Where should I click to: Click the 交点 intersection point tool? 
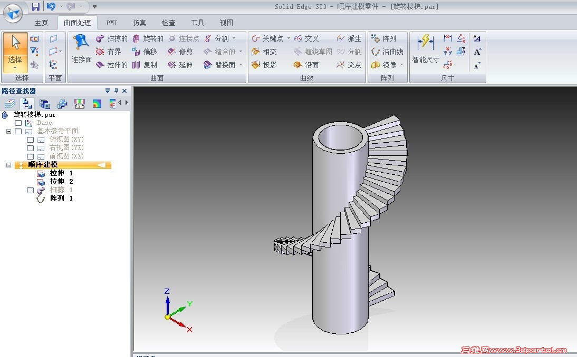pyautogui.click(x=349, y=65)
